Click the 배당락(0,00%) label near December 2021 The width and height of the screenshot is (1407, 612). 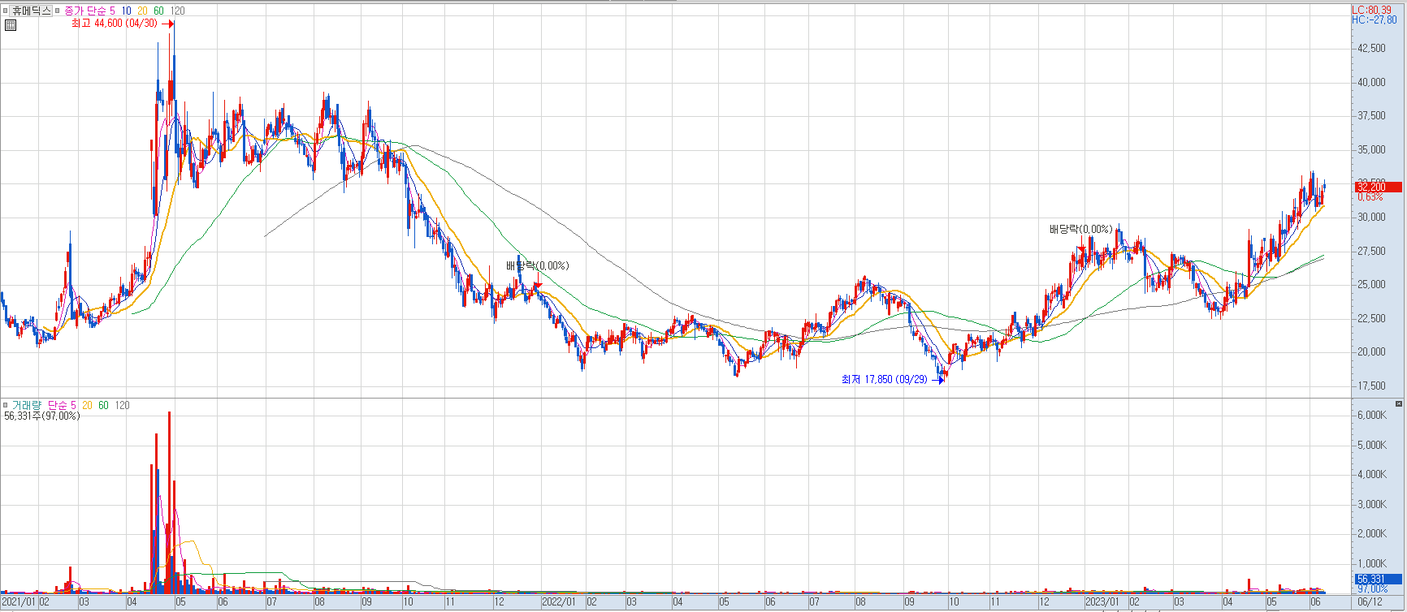[538, 265]
